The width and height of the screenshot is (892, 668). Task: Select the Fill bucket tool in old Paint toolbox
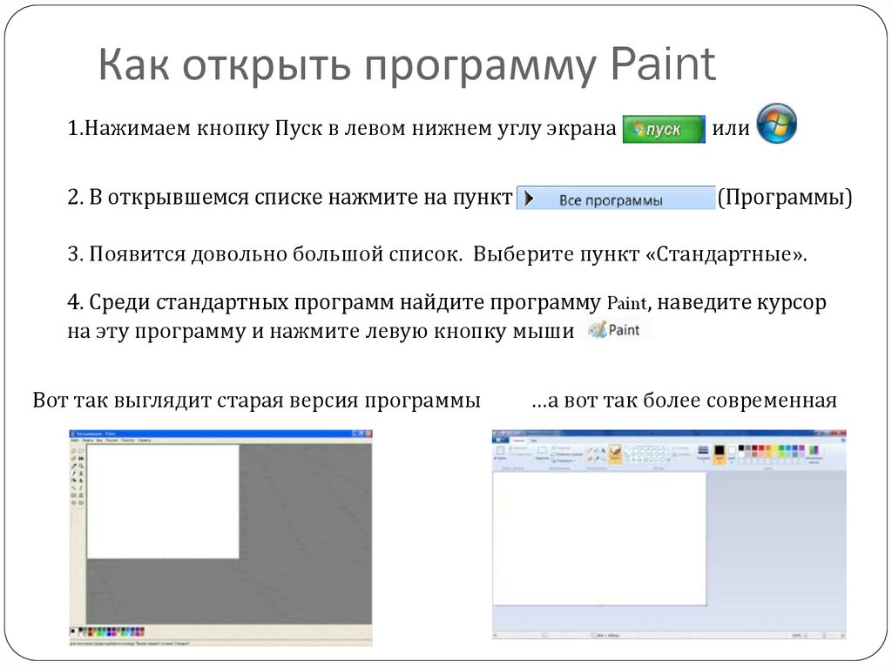pyautogui.click(x=81, y=459)
